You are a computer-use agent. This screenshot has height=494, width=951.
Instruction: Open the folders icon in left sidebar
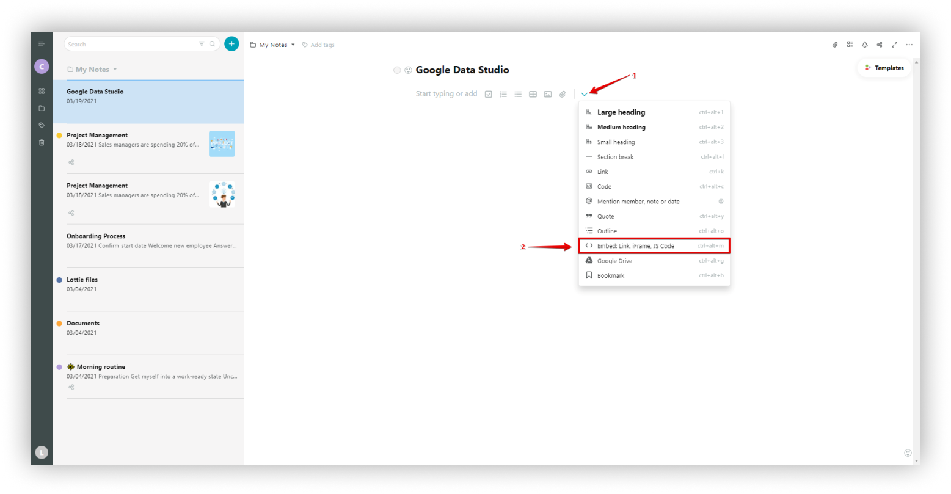coord(42,108)
